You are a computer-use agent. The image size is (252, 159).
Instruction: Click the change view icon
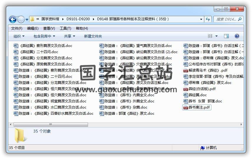point(210,36)
